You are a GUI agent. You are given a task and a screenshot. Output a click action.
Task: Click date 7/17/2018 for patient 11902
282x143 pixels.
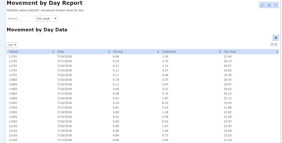(64, 108)
